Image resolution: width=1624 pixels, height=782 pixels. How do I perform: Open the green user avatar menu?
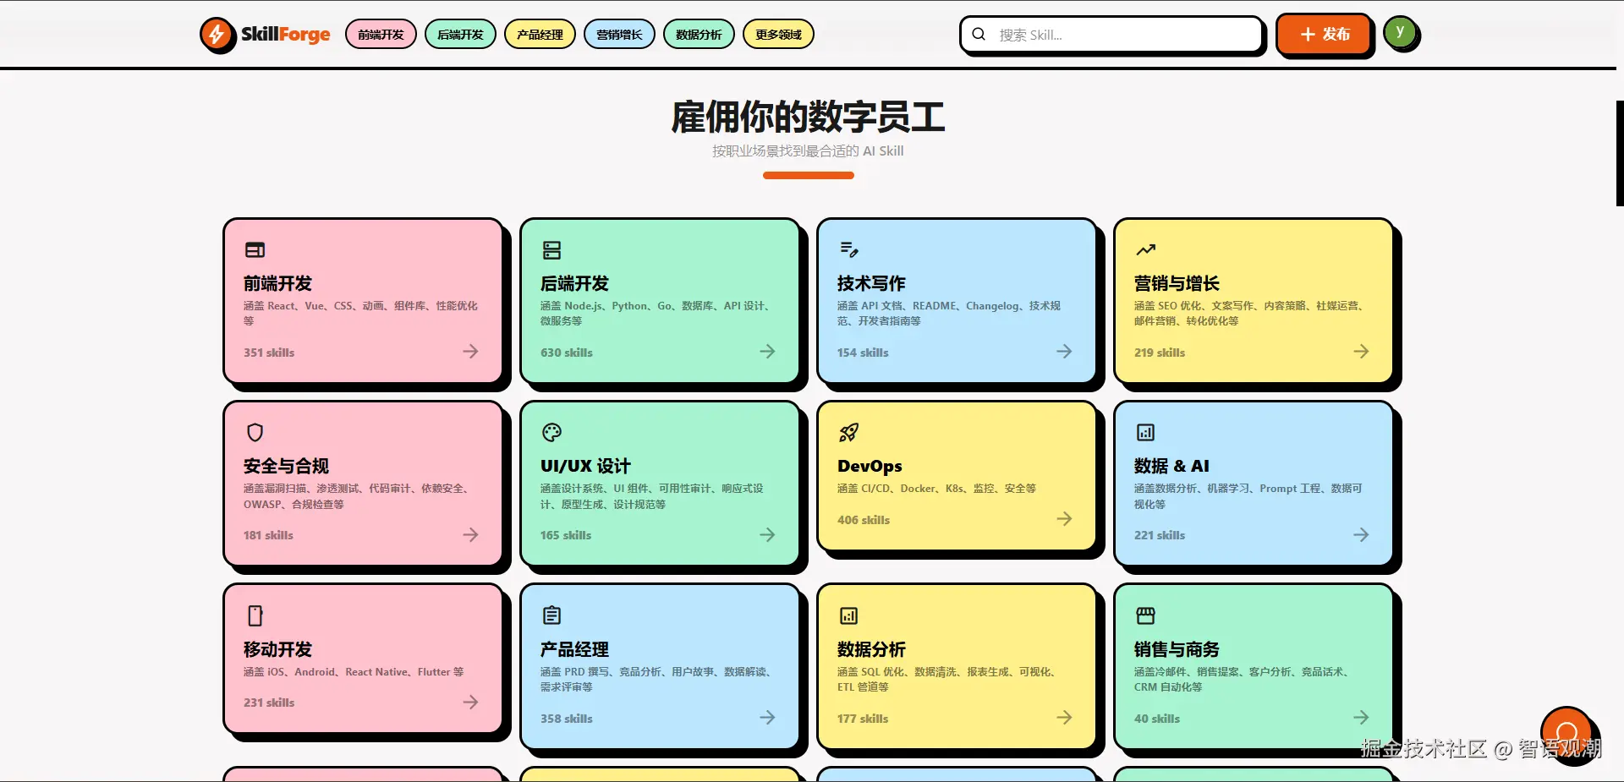(x=1401, y=32)
